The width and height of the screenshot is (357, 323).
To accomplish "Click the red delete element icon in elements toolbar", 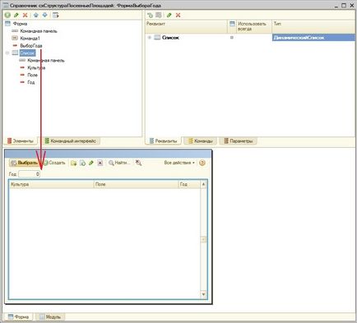I will pos(25,16).
